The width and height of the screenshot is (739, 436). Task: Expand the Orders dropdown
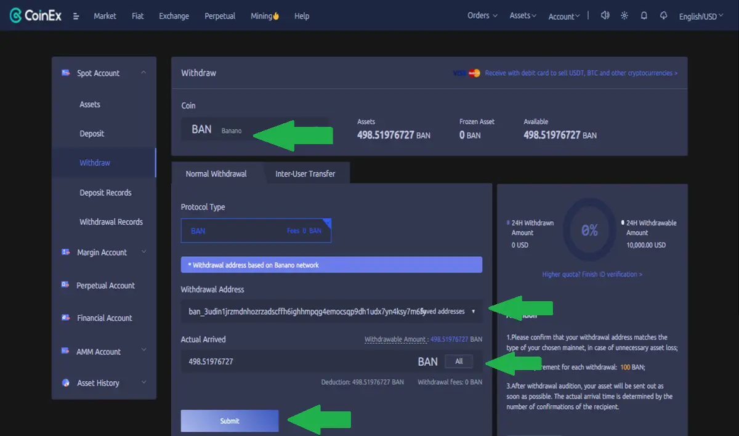coord(482,15)
